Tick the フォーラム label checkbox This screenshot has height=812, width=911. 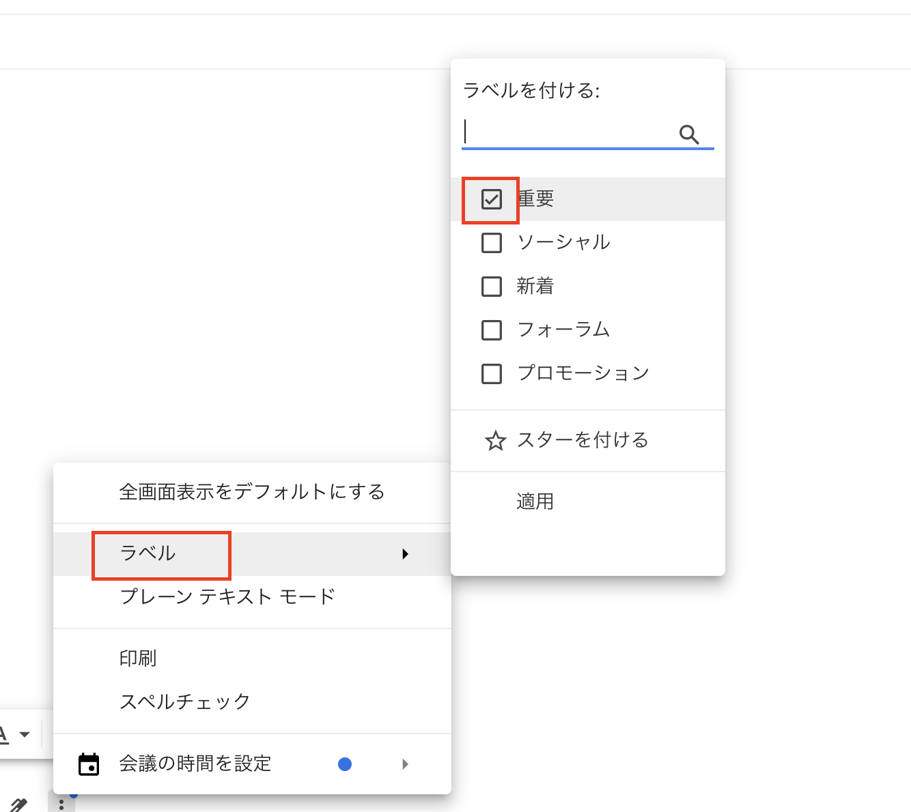[x=492, y=330]
